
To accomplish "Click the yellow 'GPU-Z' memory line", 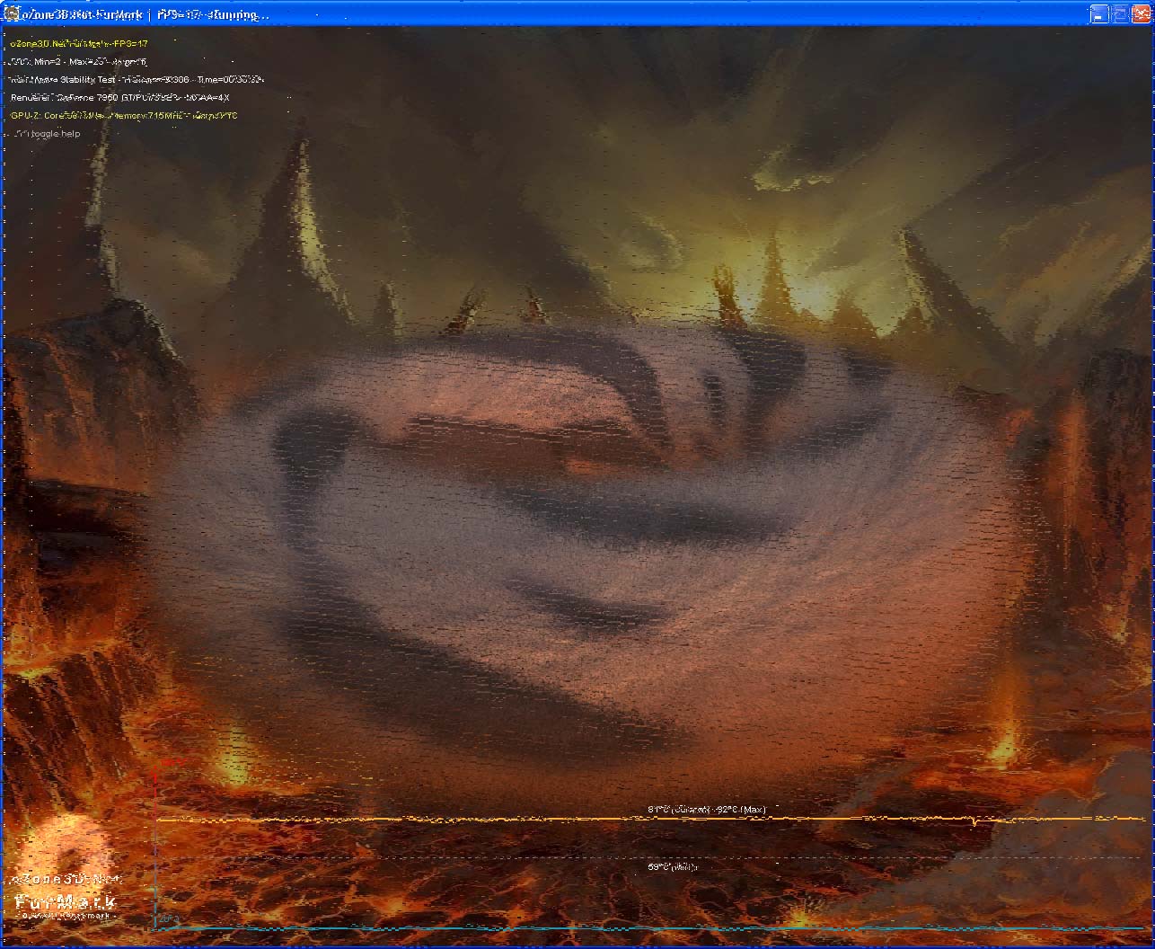I will click(124, 116).
